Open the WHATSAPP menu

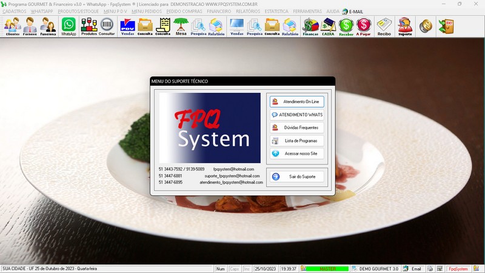(42, 11)
